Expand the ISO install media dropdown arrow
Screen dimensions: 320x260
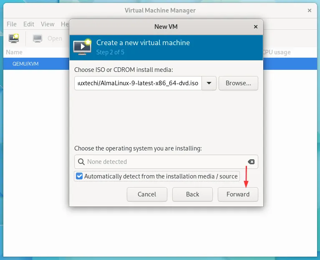pos(209,83)
